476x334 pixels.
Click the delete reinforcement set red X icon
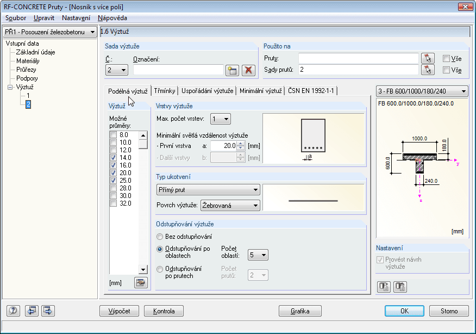point(248,70)
